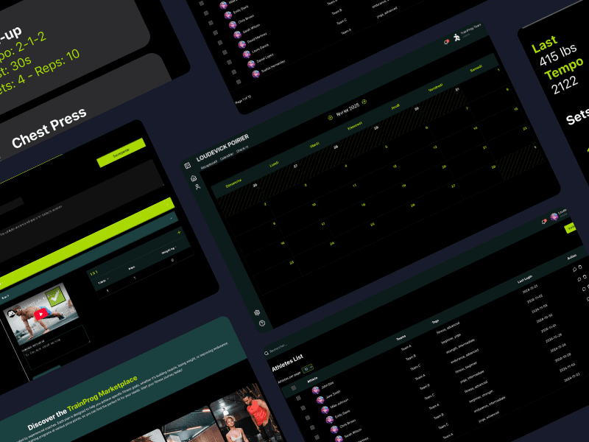Open the notification bell above the athletes list
The image size is (589, 442).
(x=544, y=221)
